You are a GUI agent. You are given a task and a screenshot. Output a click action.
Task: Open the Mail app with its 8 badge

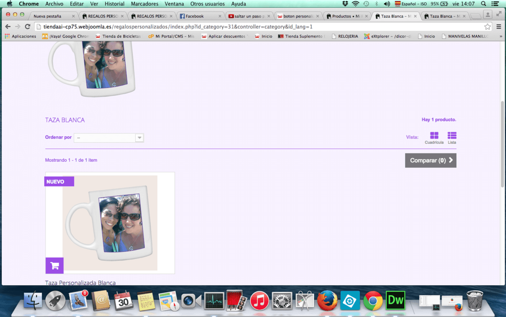tap(78, 300)
